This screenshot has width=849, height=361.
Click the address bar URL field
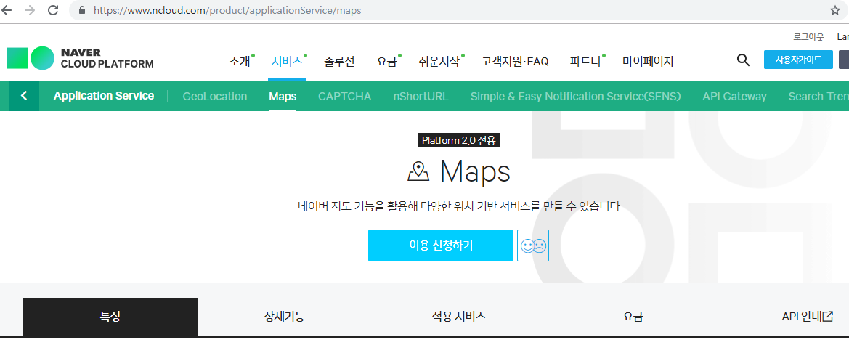tap(458, 10)
